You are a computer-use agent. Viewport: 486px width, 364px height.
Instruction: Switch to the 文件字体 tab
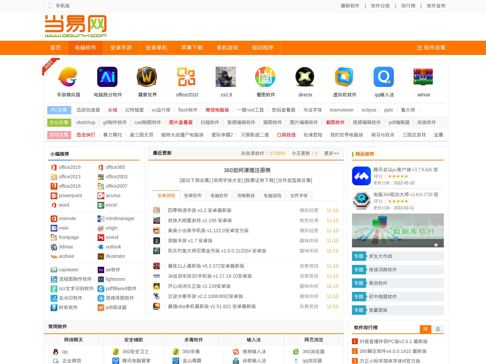(x=299, y=195)
